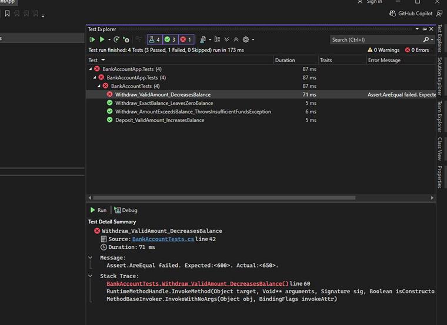Toggle Total Tests filter showing 4
This screenshot has height=325, width=447.
(x=155, y=39)
